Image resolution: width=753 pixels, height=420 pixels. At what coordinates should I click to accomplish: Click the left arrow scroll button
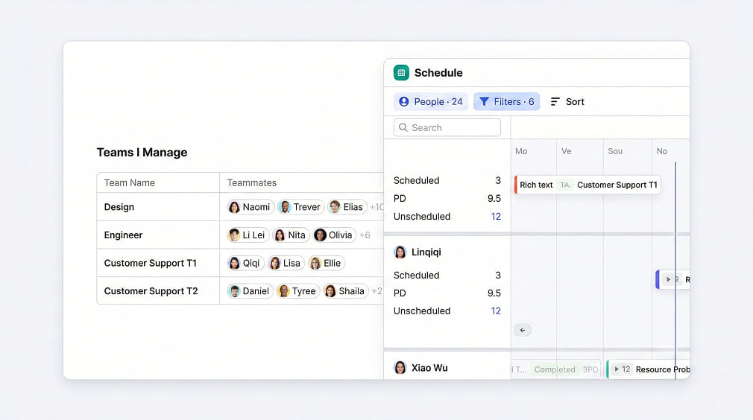(x=522, y=330)
